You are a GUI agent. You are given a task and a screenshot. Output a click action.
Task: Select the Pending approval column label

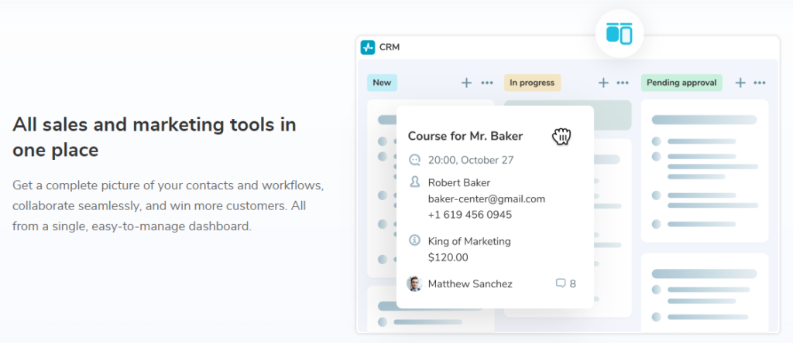(x=681, y=83)
